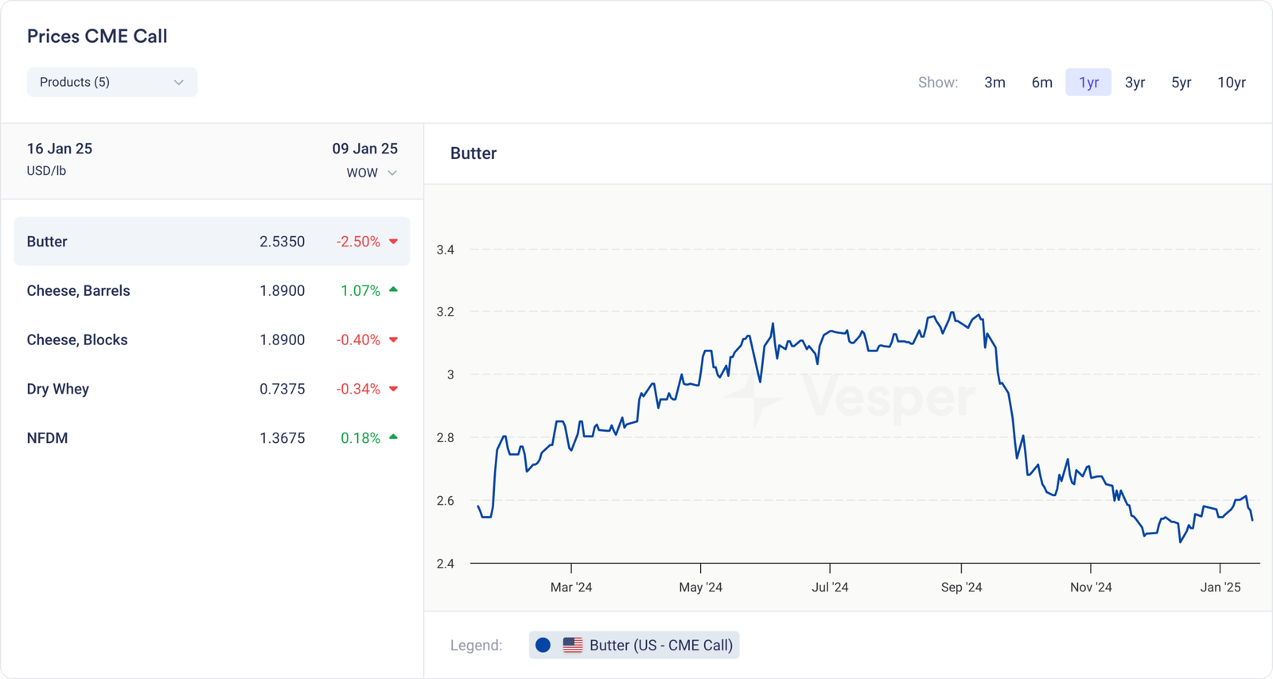Click the Sep '24 peak on chart line
This screenshot has width=1273, height=679.
(952, 312)
